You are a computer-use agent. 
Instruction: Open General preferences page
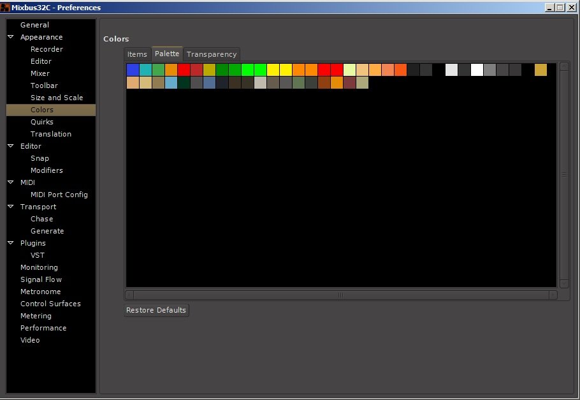point(35,25)
